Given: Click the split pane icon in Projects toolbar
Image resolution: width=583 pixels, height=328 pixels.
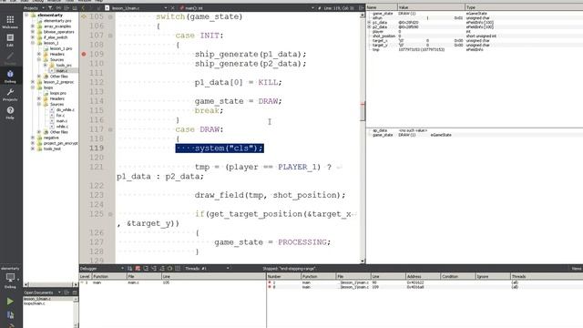Looking at the screenshot, I should [66, 8].
